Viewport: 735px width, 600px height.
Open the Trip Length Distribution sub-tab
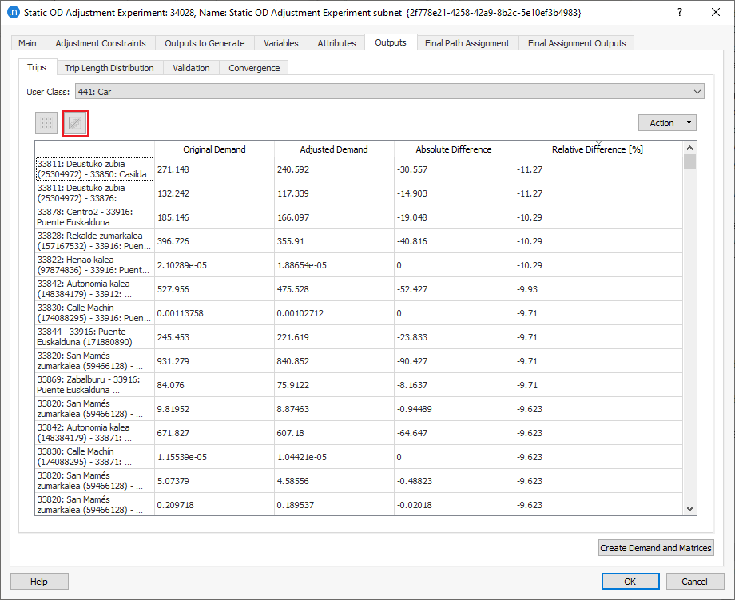(x=109, y=68)
